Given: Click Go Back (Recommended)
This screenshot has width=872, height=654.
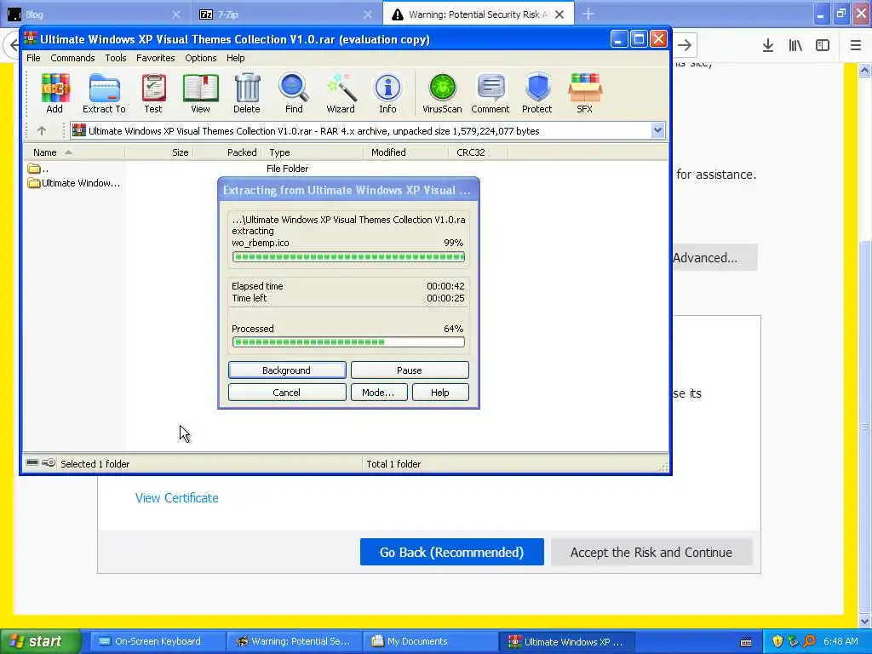Looking at the screenshot, I should (x=451, y=552).
